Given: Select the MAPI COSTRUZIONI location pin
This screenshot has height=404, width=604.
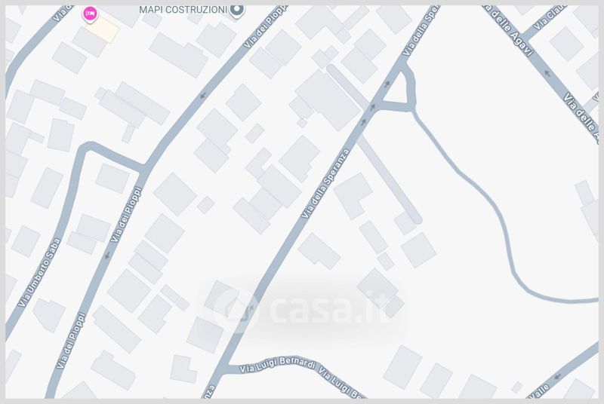Looking at the screenshot, I should tap(237, 11).
